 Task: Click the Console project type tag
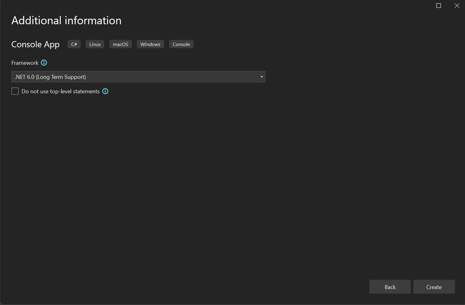tap(181, 44)
